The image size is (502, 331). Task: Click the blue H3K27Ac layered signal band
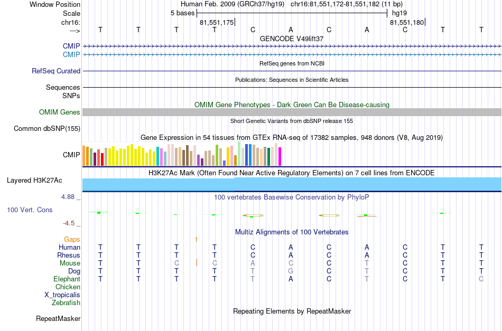292,184
